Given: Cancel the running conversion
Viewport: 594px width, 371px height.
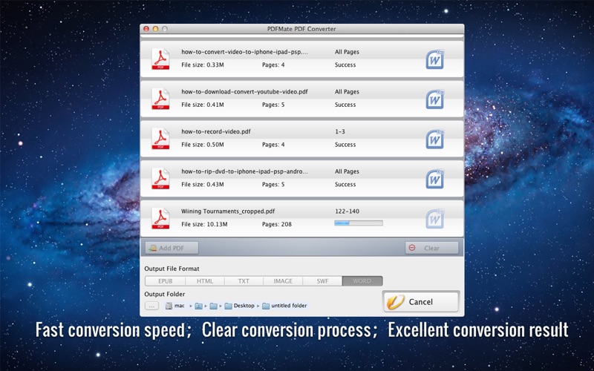Looking at the screenshot, I should tap(421, 302).
